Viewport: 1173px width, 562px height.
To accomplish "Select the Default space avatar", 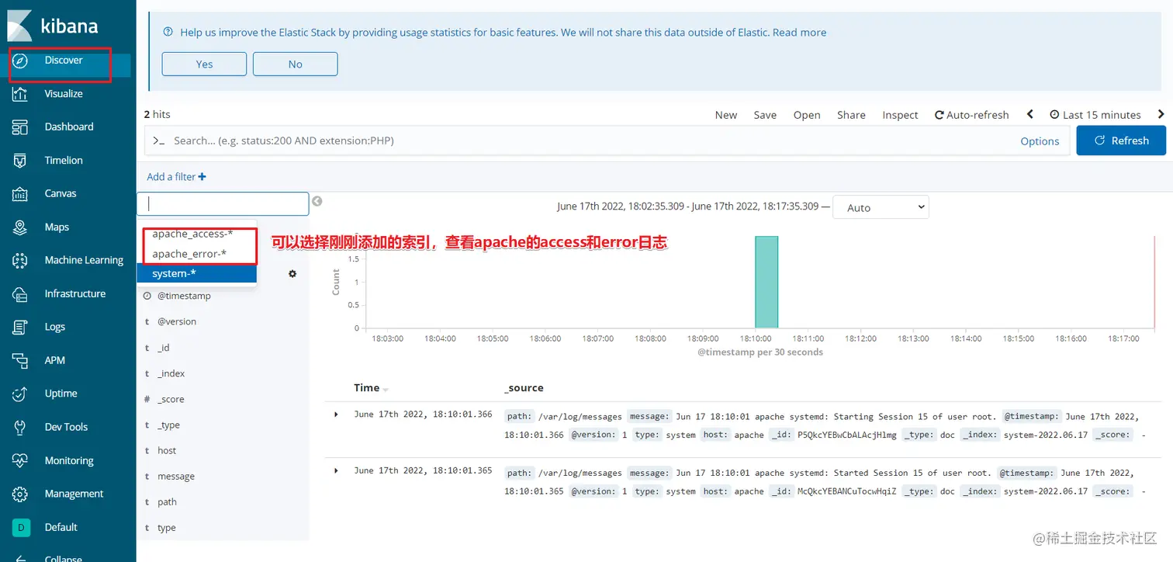I will click(x=21, y=527).
